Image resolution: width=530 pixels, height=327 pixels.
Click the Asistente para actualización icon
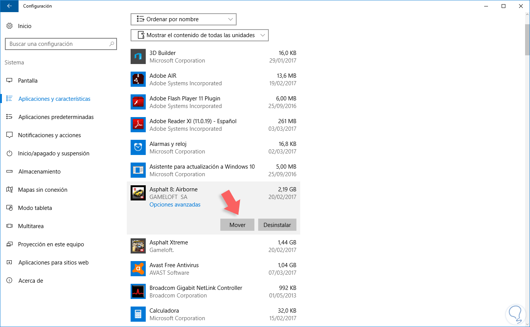[x=138, y=171]
